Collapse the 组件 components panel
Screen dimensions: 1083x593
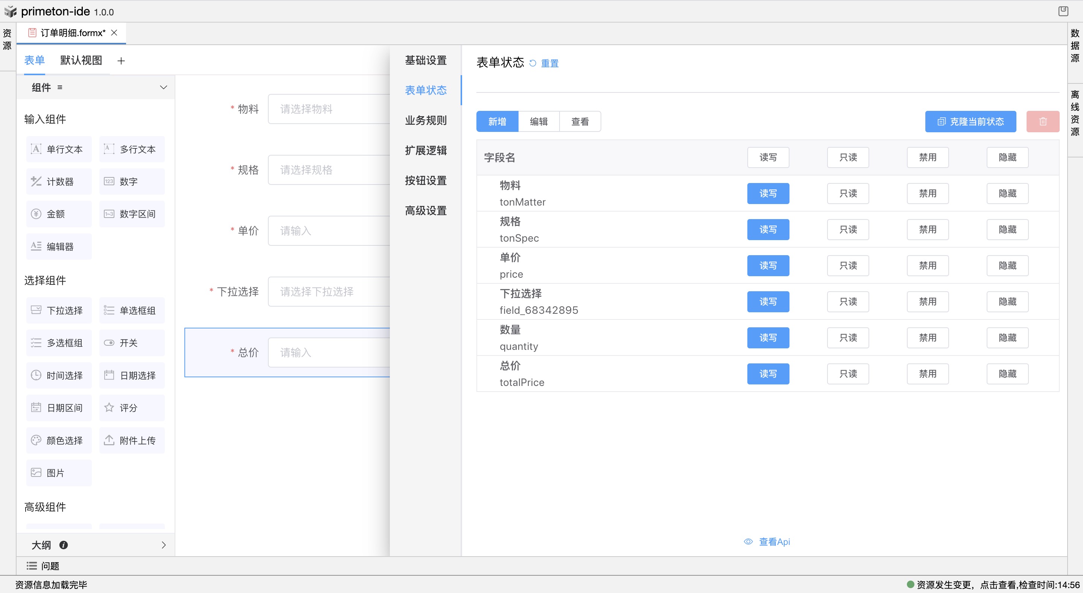(163, 87)
